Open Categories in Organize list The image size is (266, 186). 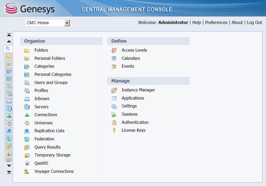pyautogui.click(x=44, y=66)
